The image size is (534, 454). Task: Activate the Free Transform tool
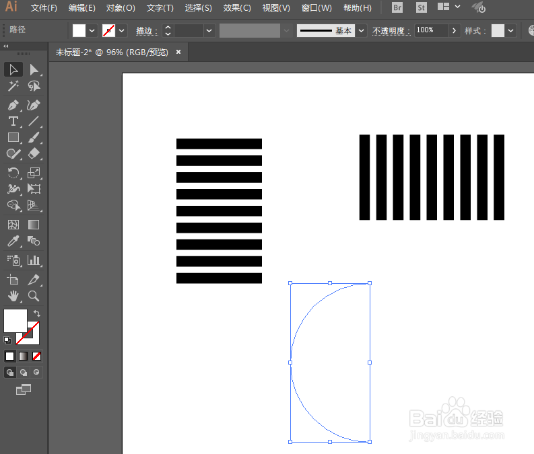[x=34, y=189]
